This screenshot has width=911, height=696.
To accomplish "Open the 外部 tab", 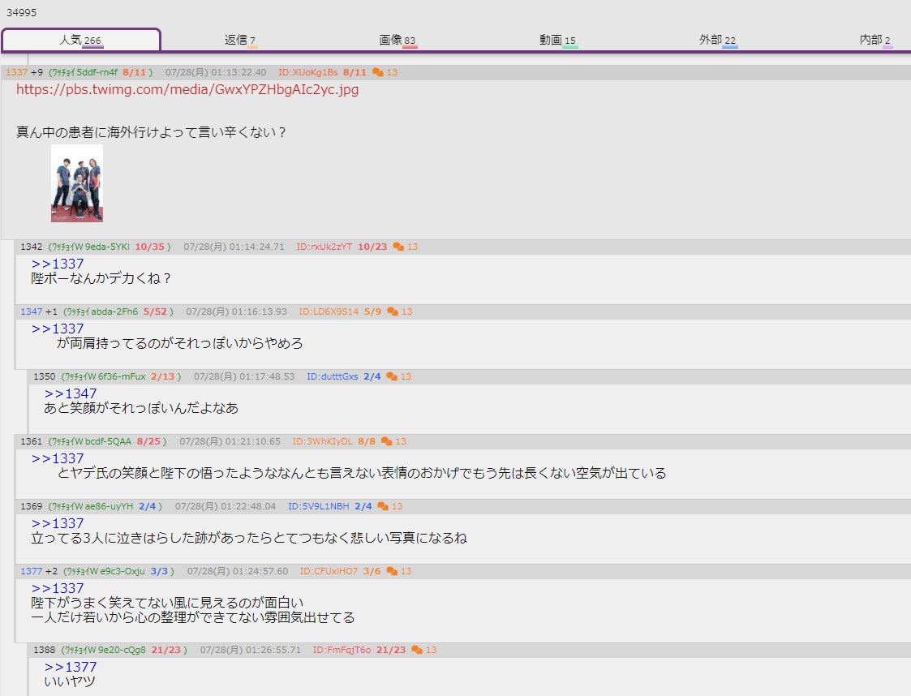I will (x=718, y=40).
